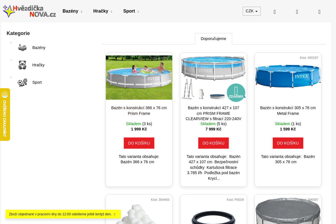
Task: Add the 427 x 107 cm pool to cart
Action: (213, 143)
